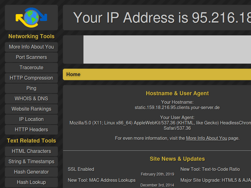Open Hash Lookup tool
251x188 pixels.
click(x=31, y=182)
